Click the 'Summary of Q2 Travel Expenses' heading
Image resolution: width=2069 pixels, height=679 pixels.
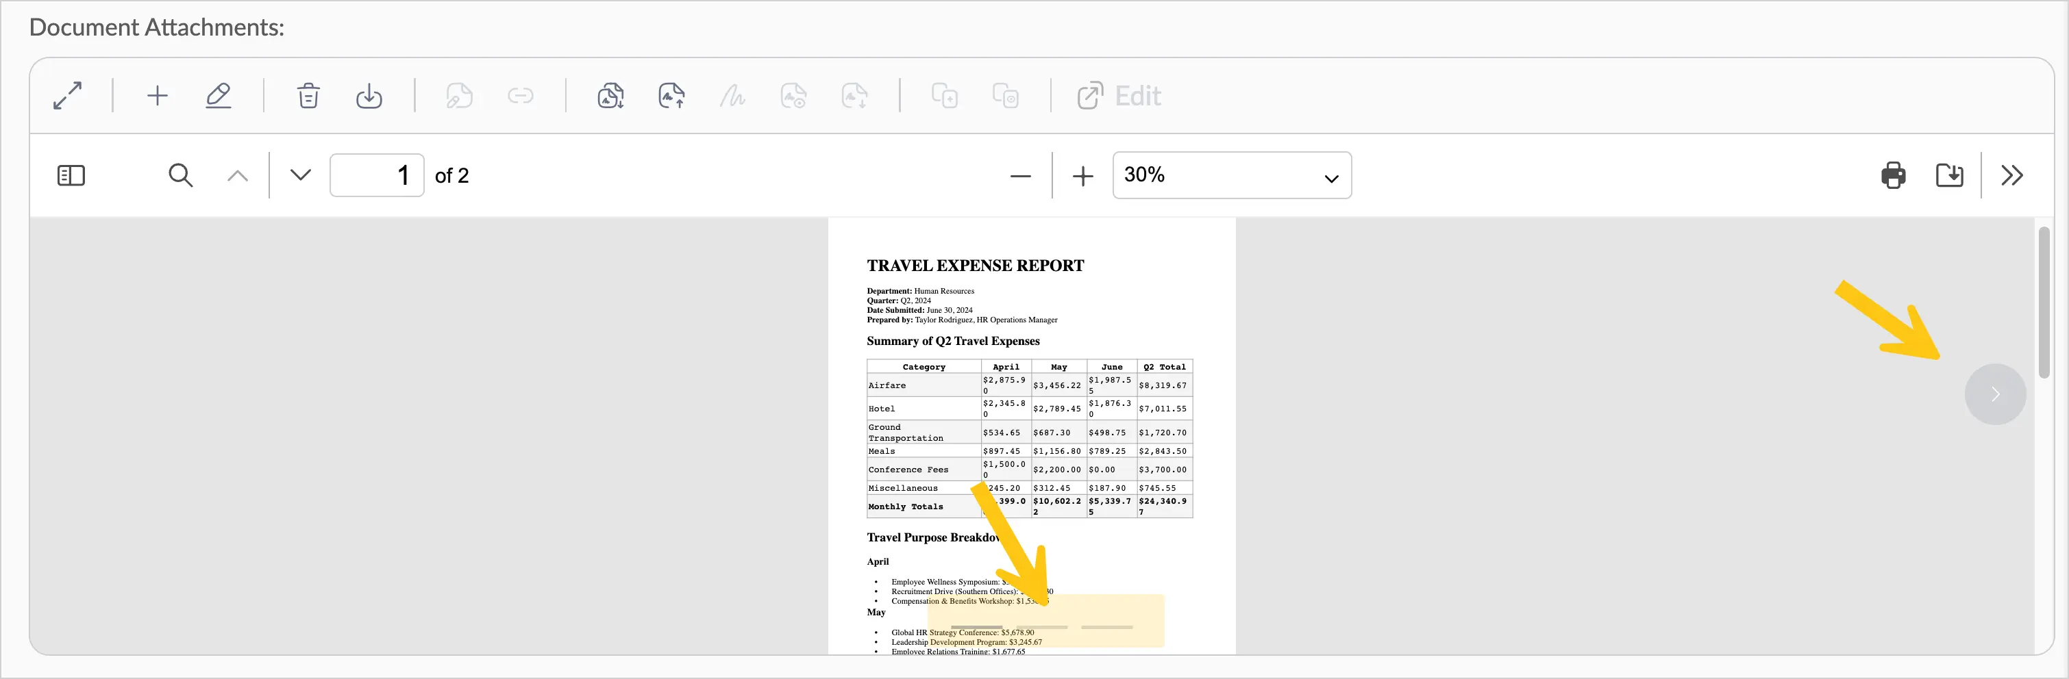952,341
